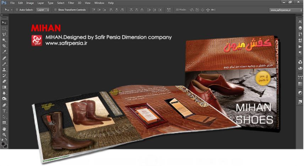Toggle Show Transform Controls checkbox

click(55, 10)
